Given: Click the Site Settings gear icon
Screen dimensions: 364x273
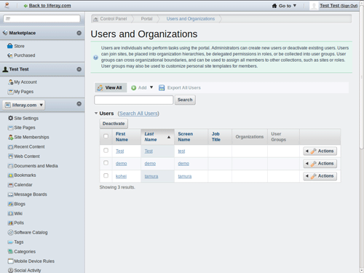Looking at the screenshot, I should pos(10,118).
